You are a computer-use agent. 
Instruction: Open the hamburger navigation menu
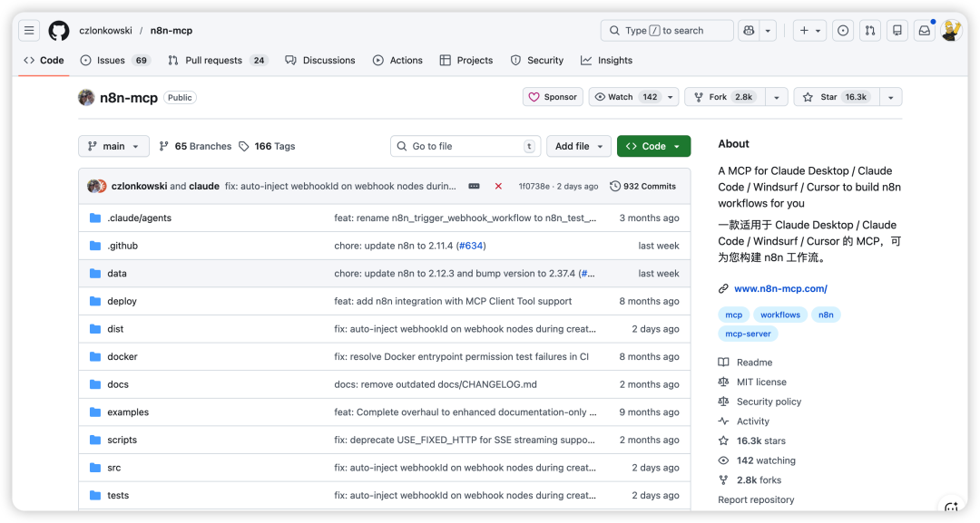click(x=29, y=31)
